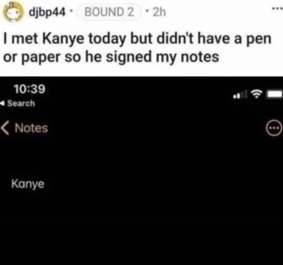This screenshot has width=283, height=265.
Task: Tap the 2h post timestamp
Action: [159, 12]
